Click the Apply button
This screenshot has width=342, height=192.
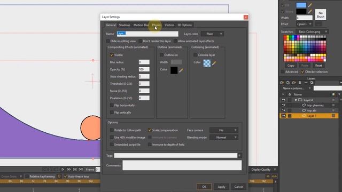(221, 187)
